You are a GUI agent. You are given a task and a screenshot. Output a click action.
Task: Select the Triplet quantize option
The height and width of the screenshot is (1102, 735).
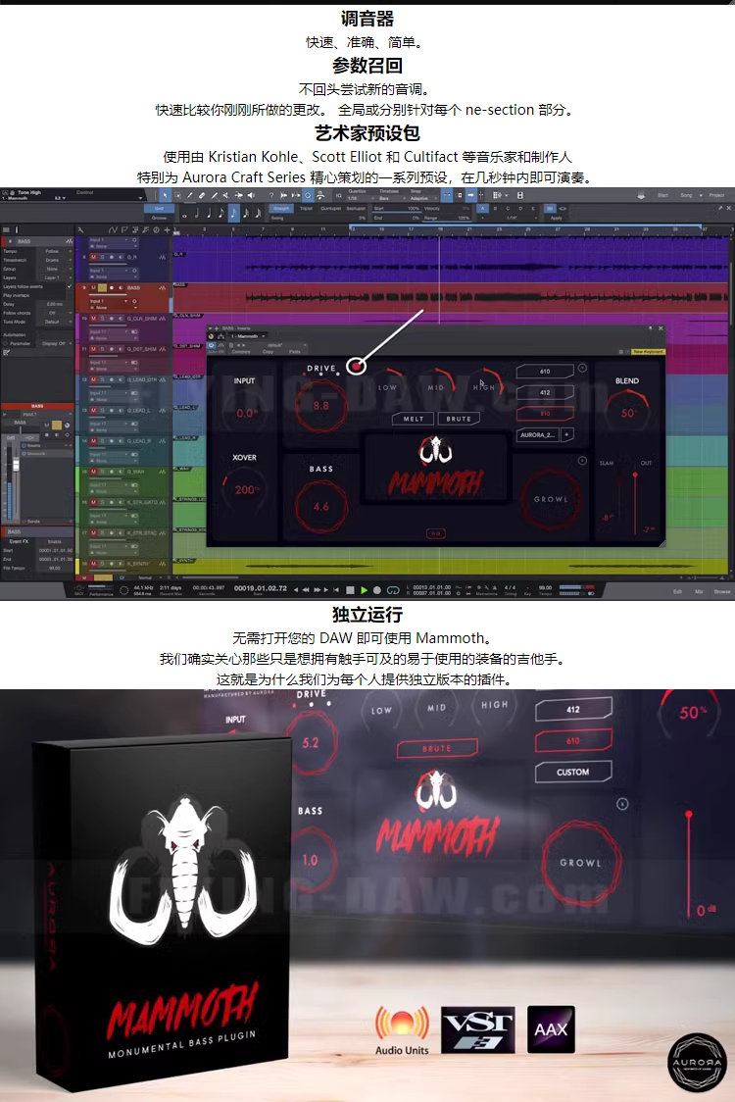(x=306, y=209)
